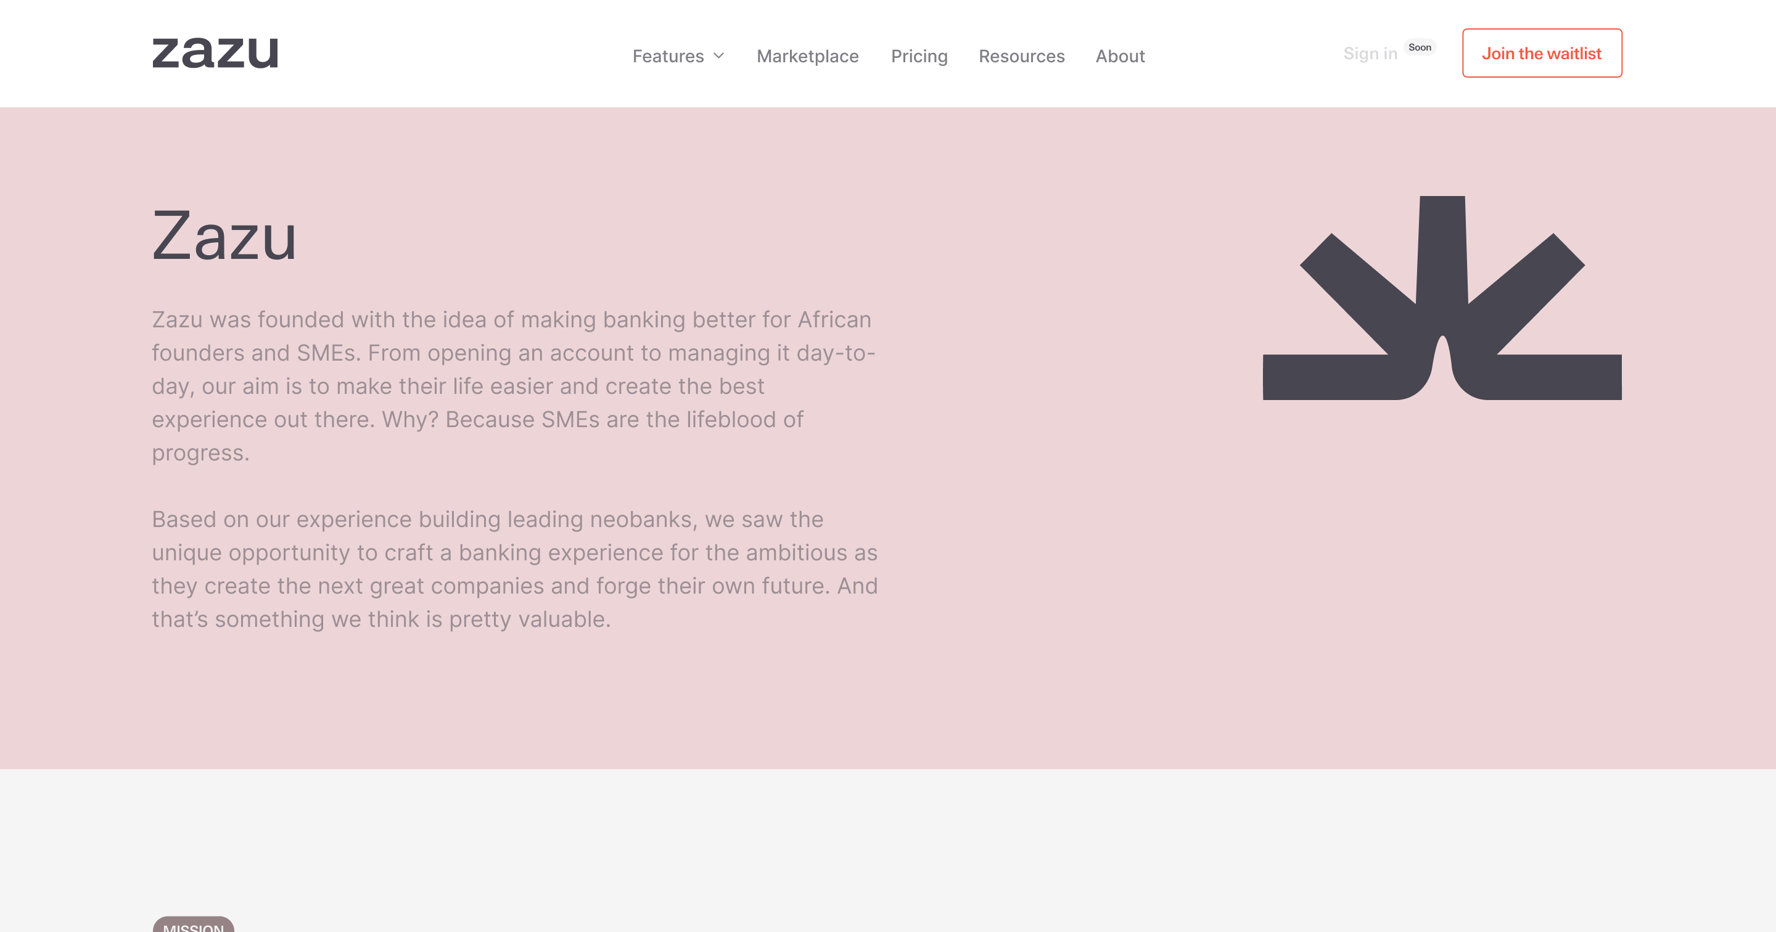Click the word 'progress.' ending first paragraph

200,453
